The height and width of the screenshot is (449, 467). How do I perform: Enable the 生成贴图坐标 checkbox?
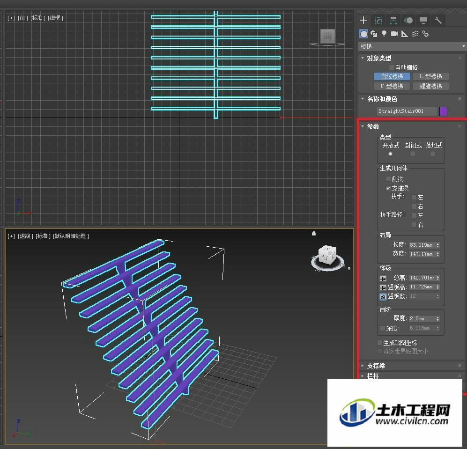(380, 343)
